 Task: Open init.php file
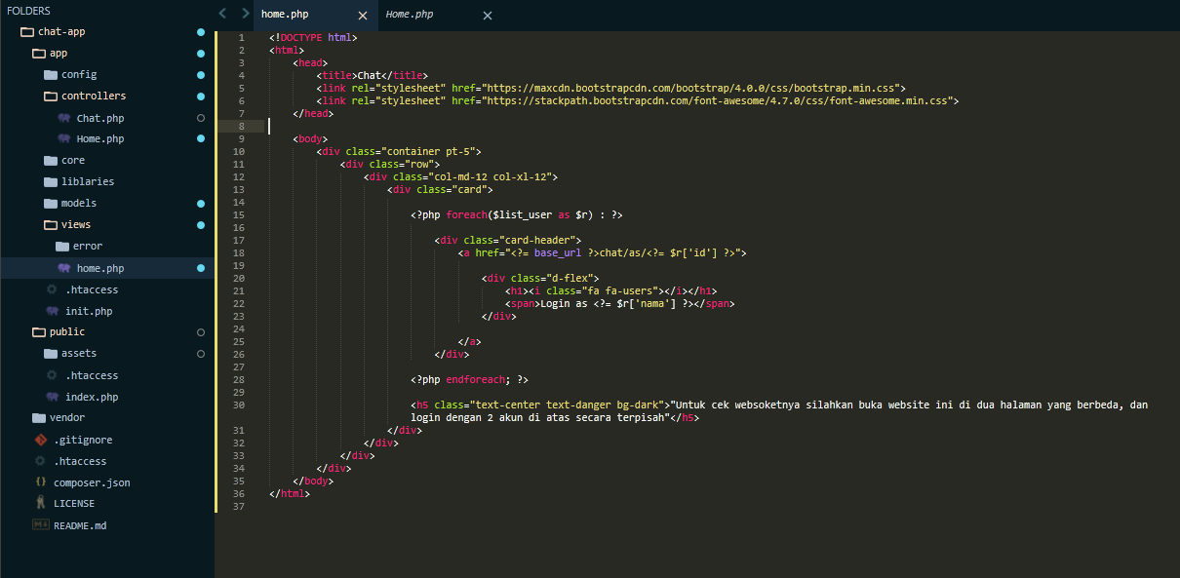pos(88,311)
